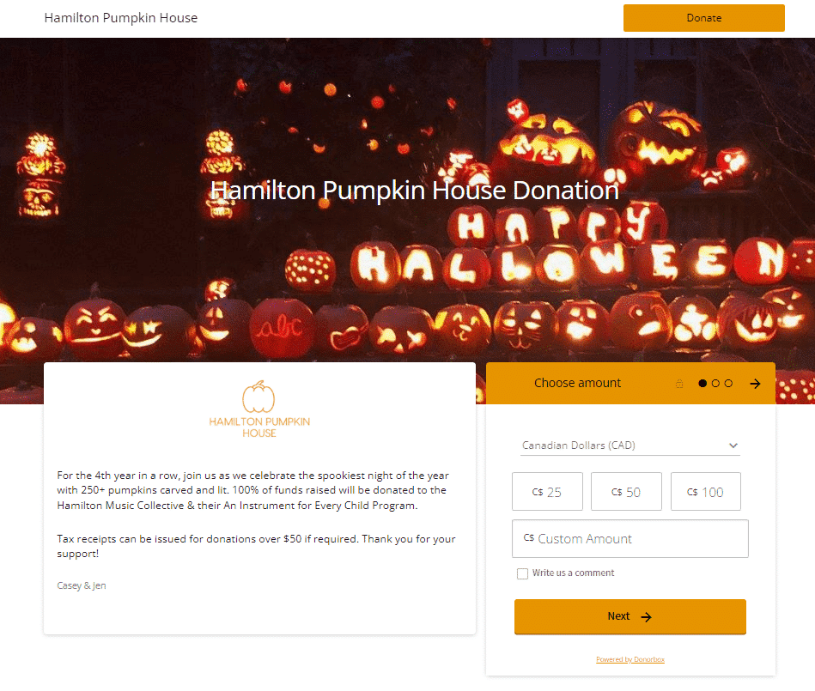Click the Choose amount step heading
The image size is (815, 691).
tap(577, 383)
